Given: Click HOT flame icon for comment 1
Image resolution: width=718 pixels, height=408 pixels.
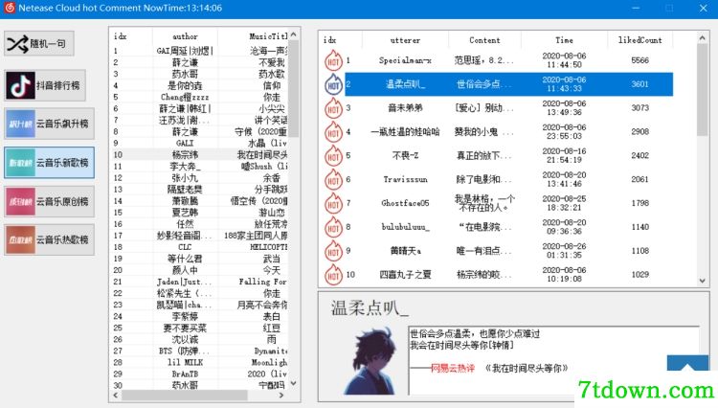Looking at the screenshot, I should point(333,60).
